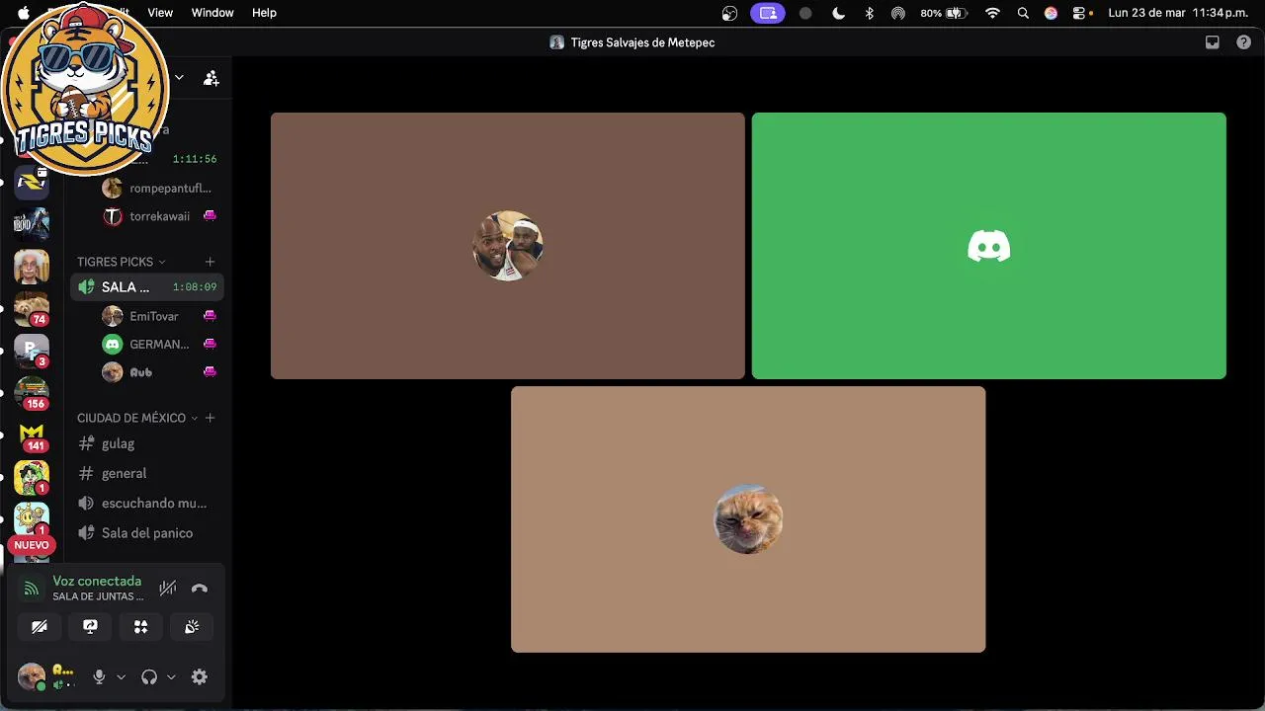The width and height of the screenshot is (1265, 711).
Task: Jump to new mentions via NUEVO badge
Action: click(32, 545)
